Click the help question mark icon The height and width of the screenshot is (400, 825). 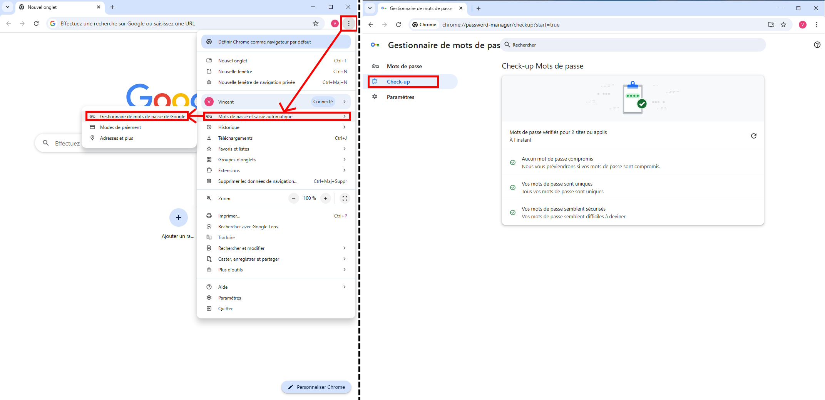[x=817, y=45]
